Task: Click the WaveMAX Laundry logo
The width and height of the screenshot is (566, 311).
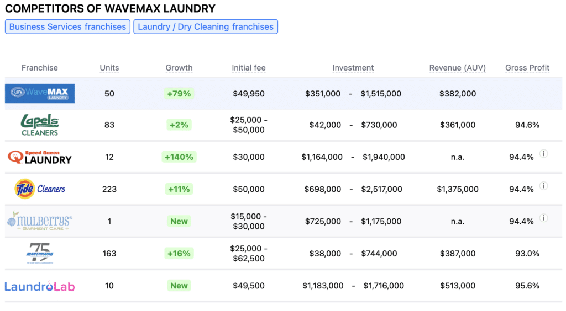Action: (x=40, y=93)
